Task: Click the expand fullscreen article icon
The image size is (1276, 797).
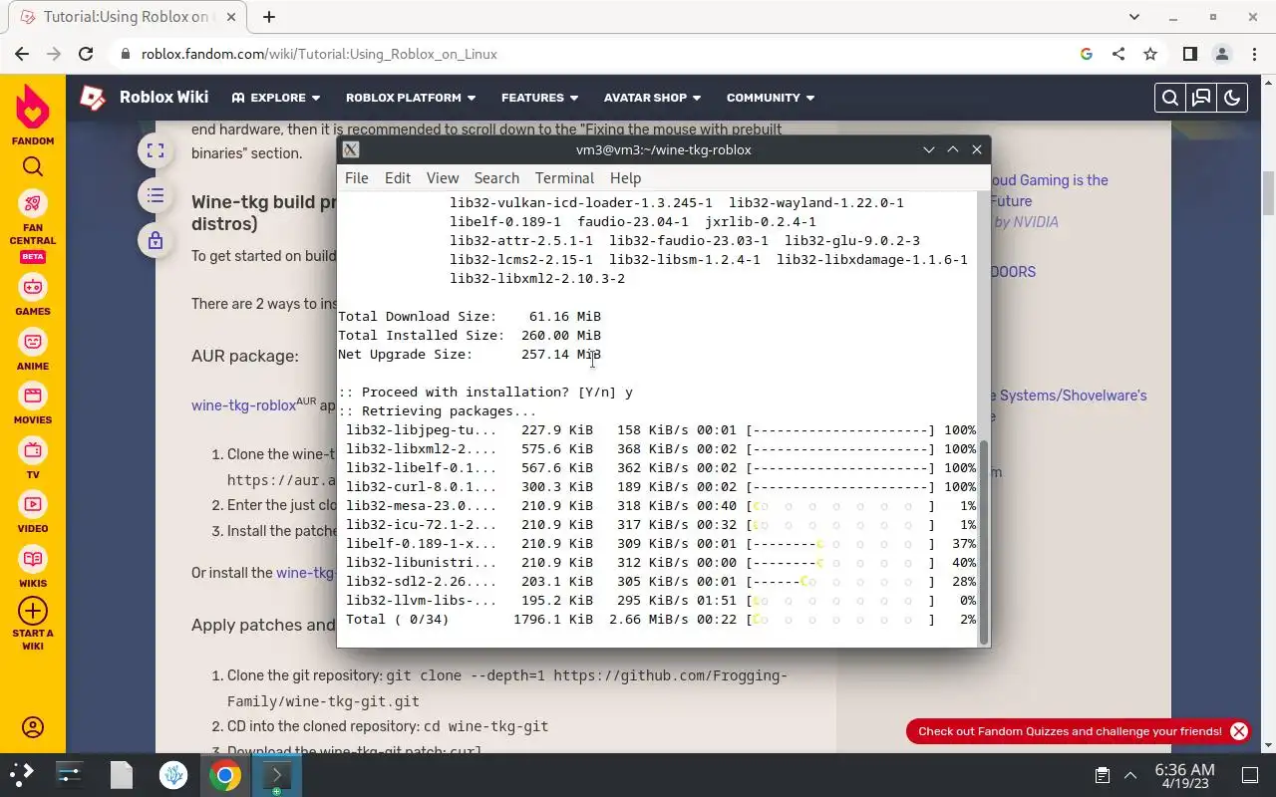Action: [155, 150]
